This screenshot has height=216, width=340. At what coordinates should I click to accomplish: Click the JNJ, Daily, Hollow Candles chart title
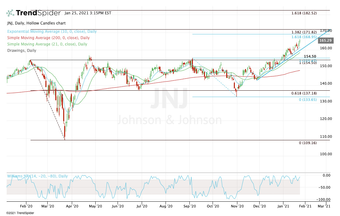(x=37, y=23)
